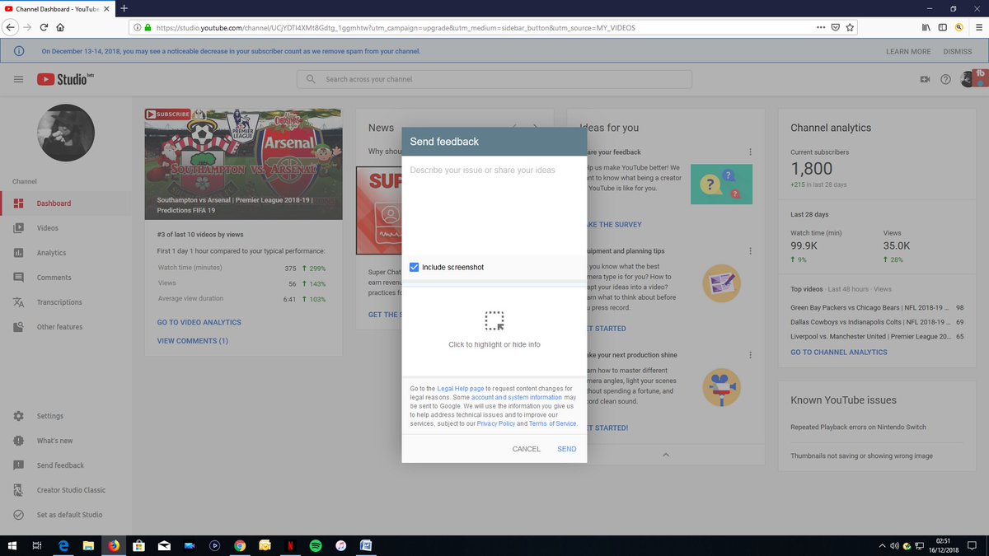This screenshot has width=989, height=556.
Task: Click the Set as default Studio checkmark icon
Action: click(x=18, y=515)
